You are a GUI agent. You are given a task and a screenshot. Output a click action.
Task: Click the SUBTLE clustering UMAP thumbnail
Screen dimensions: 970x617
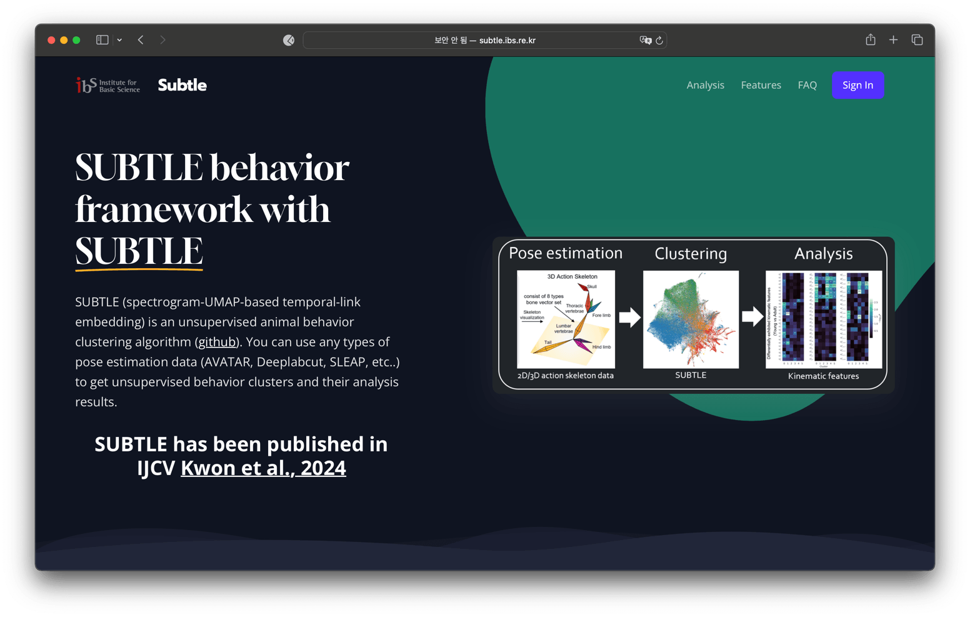691,319
